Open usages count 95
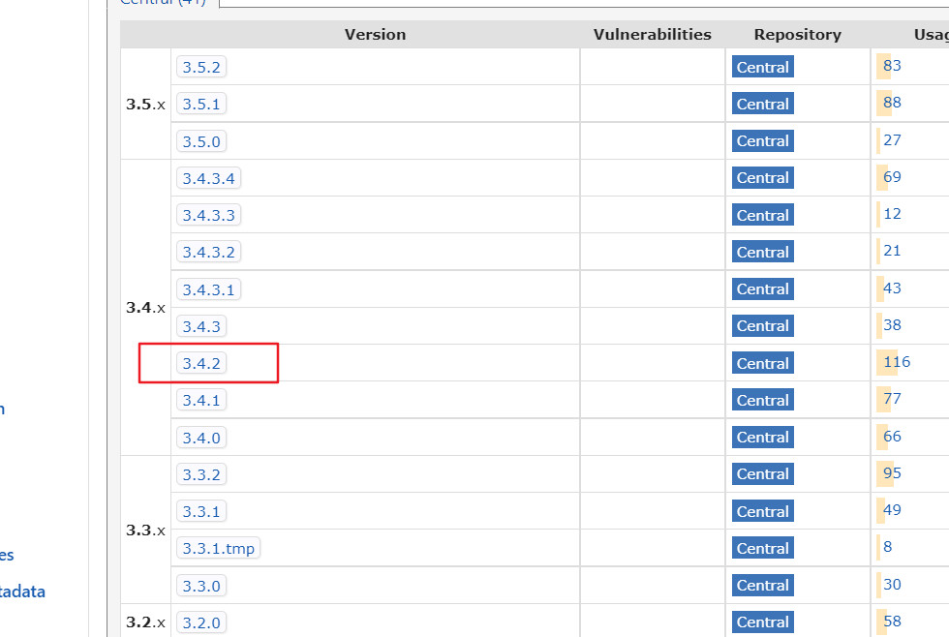 [x=892, y=473]
